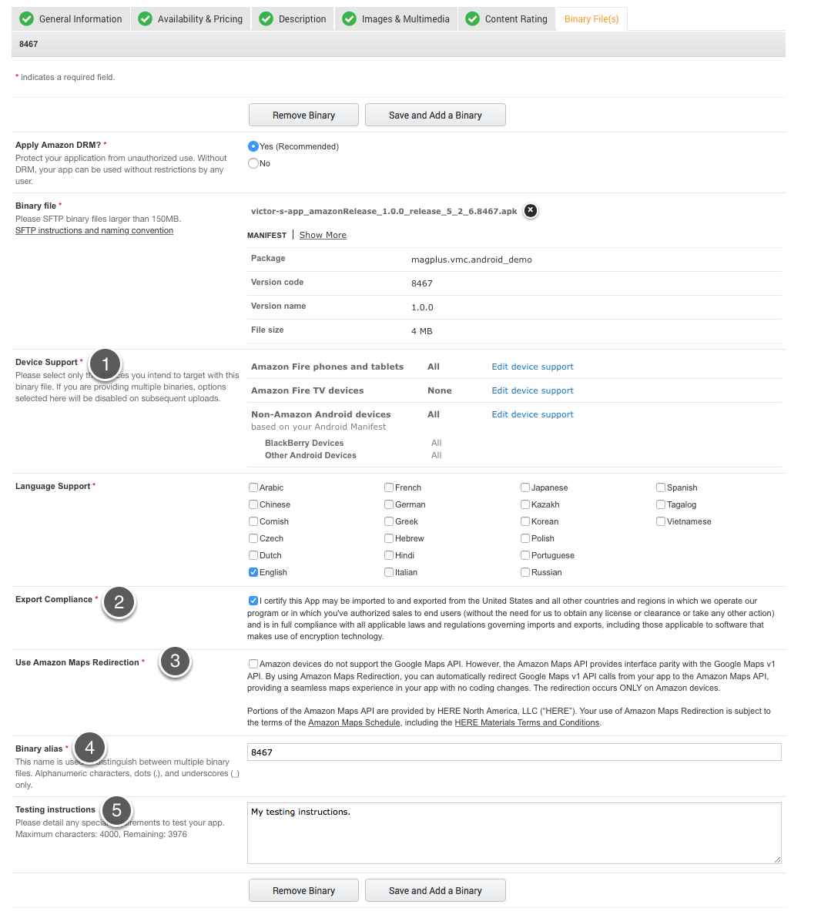Open the Availability & Pricing tab
The height and width of the screenshot is (911, 821).
click(x=190, y=18)
